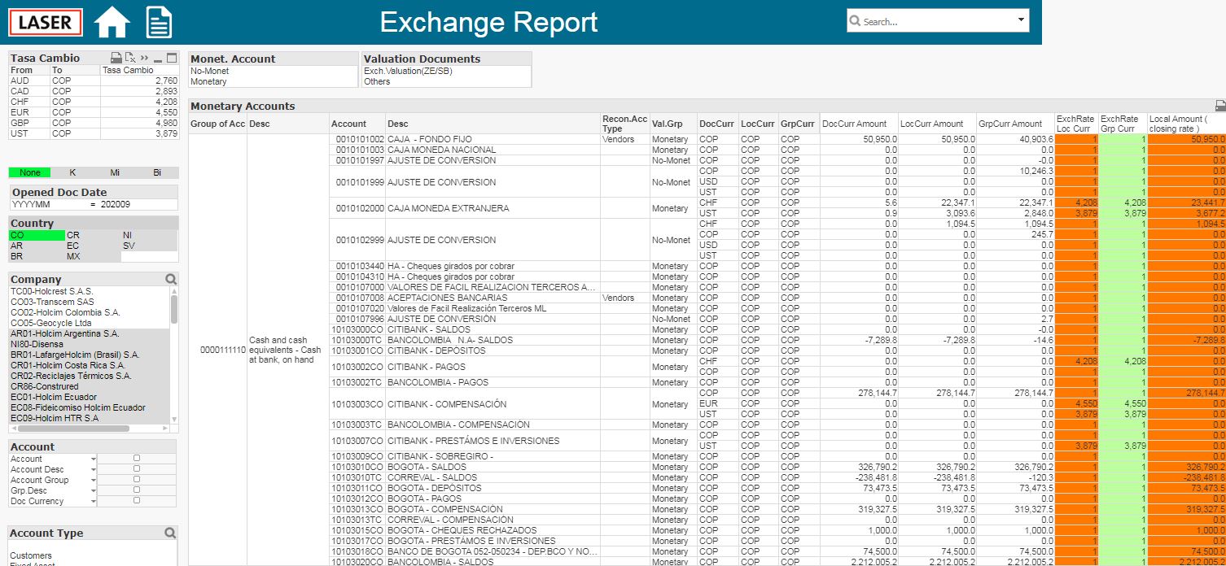1226x566 pixels.
Task: Sort by the DocCurr Amount column header
Action: (858, 124)
